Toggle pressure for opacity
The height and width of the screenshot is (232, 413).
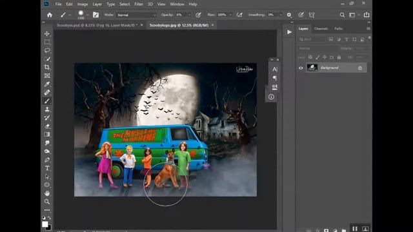tap(198, 15)
